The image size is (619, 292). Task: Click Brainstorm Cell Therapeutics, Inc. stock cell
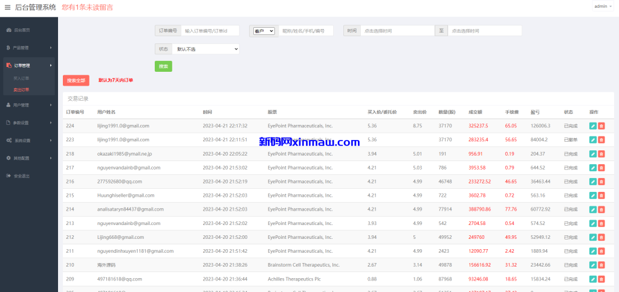303,265
